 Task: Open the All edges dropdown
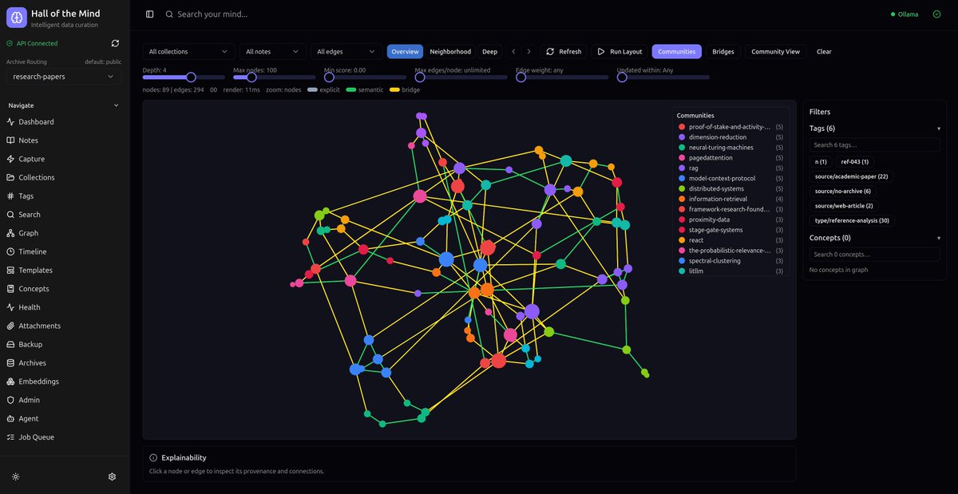click(346, 52)
